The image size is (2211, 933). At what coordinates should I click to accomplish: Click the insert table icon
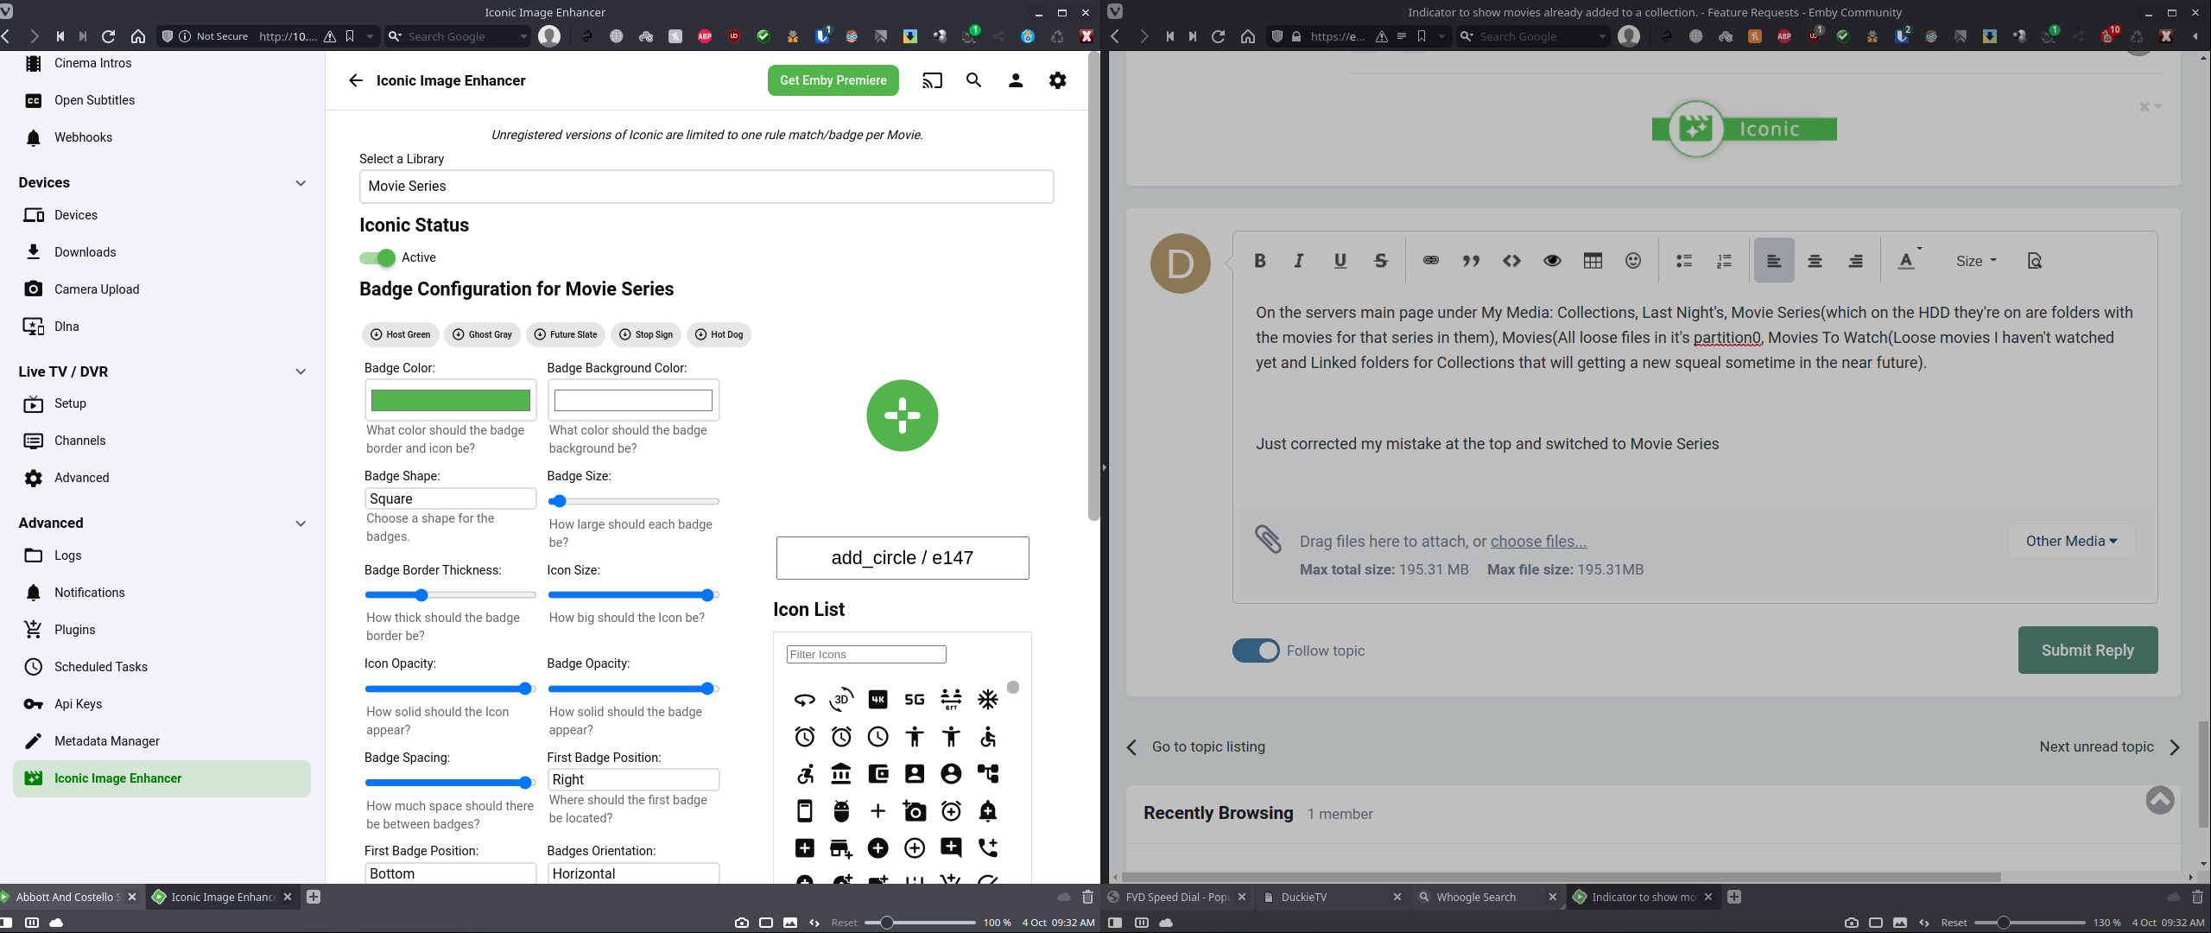[x=1593, y=261]
